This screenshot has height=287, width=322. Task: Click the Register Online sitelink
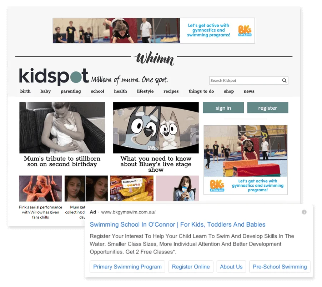[191, 267]
